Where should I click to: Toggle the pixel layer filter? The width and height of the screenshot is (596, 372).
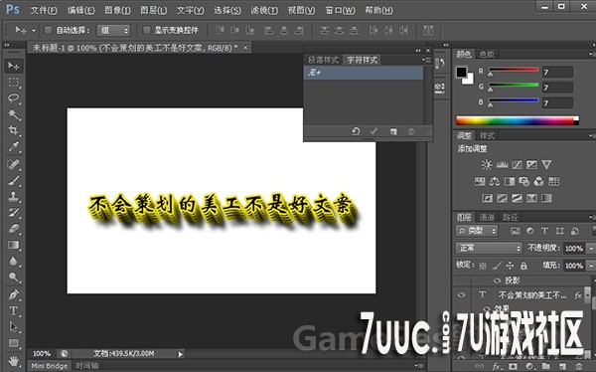coord(515,231)
